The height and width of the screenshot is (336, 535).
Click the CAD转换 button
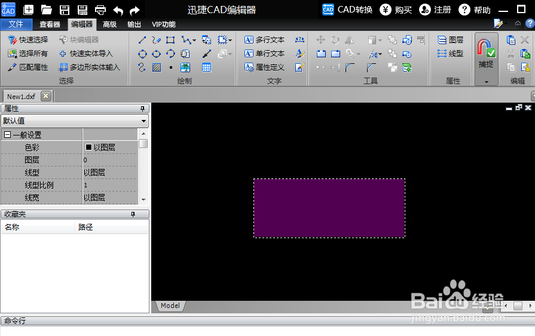pyautogui.click(x=347, y=10)
